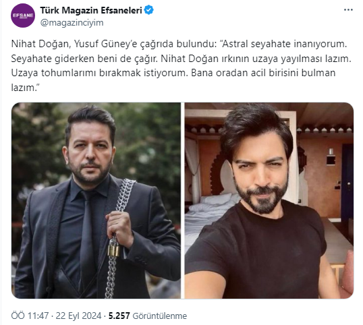Open the three-dot more options menu

click(x=348, y=10)
